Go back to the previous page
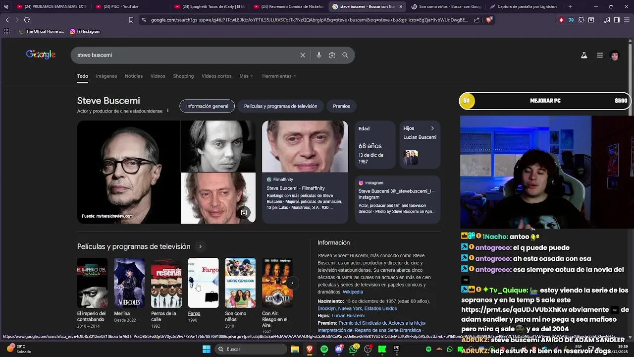The height and width of the screenshot is (357, 634). 7,20
